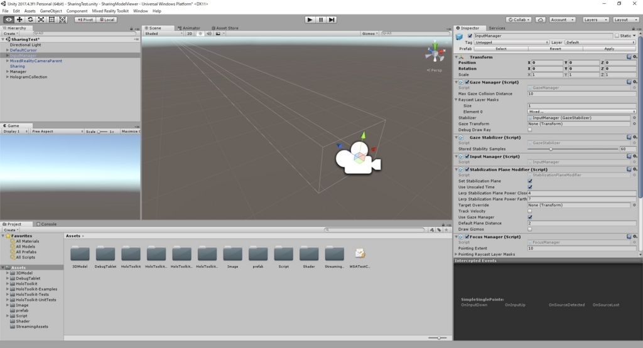
Task: Select the WSATestC... certificate asset
Action: pos(360,254)
